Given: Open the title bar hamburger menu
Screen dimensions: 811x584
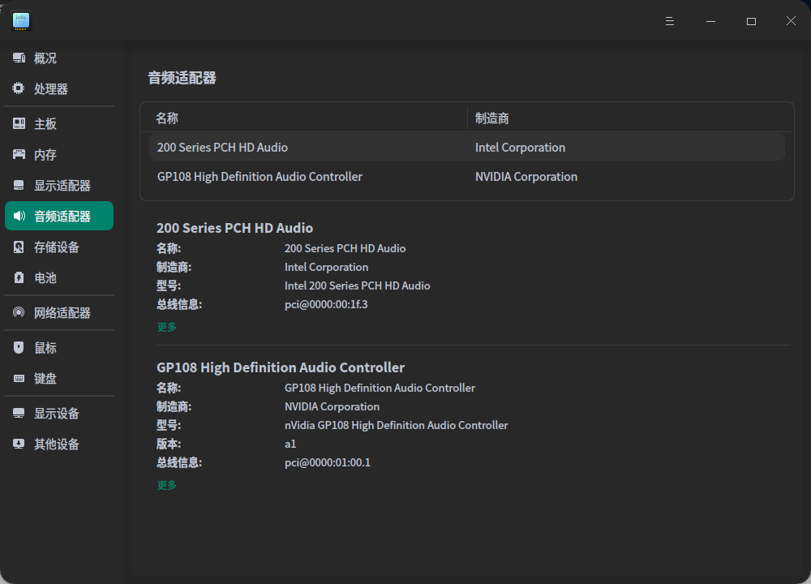Looking at the screenshot, I should [670, 21].
